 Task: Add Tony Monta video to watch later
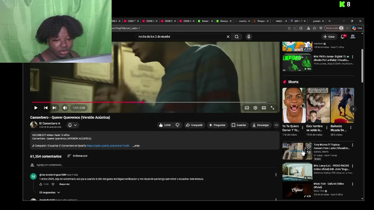point(309,146)
